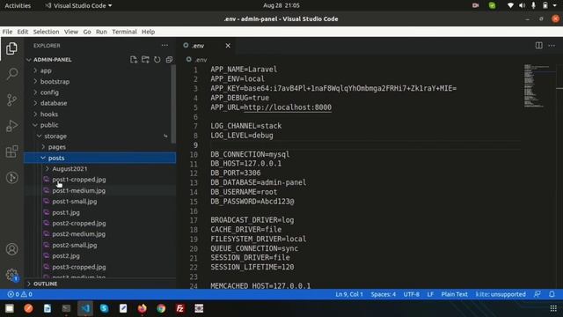The width and height of the screenshot is (563, 317).
Task: Open editor More Actions ellipsis menu
Action: tap(552, 45)
